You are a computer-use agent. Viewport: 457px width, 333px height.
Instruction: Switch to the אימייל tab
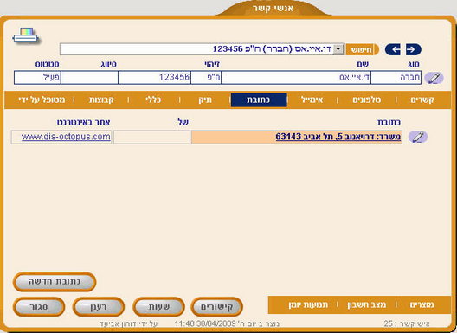312,100
